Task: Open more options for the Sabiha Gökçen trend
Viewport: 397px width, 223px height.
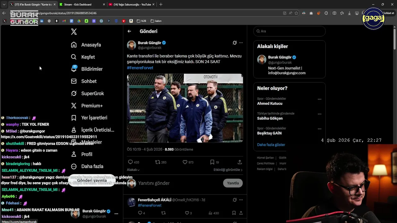Action: click(319, 114)
